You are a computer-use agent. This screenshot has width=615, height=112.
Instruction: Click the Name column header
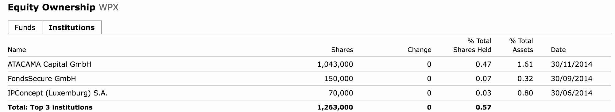tap(17, 50)
